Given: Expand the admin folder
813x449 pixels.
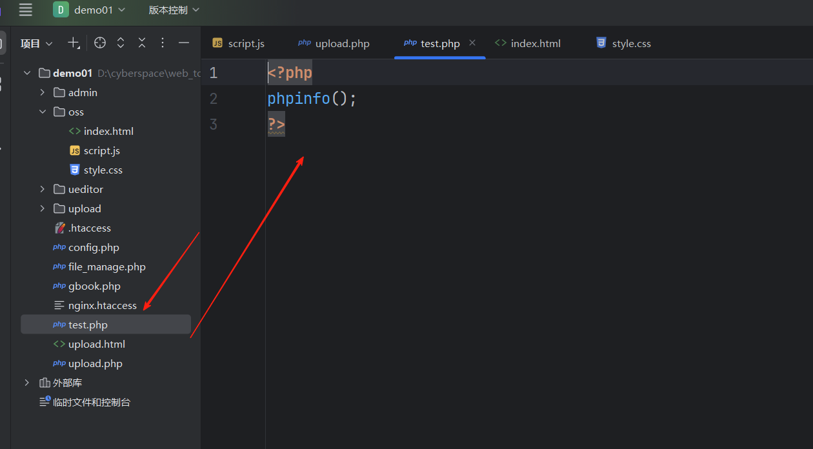Looking at the screenshot, I should point(43,92).
